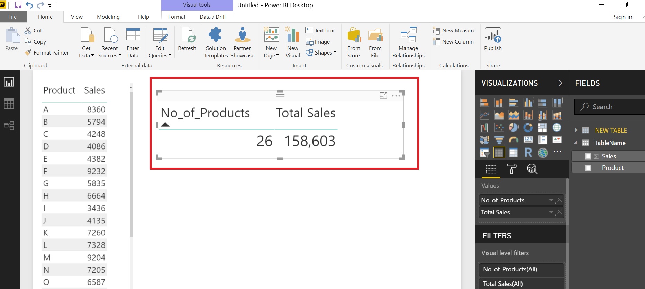The width and height of the screenshot is (645, 289).
Task: Click the Save icon in title bar
Action: [x=18, y=5]
